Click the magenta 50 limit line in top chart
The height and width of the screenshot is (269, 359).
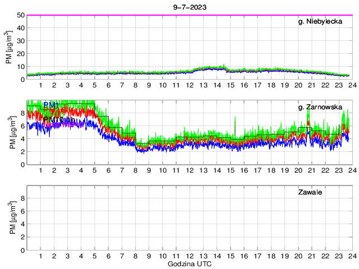[x=188, y=15]
